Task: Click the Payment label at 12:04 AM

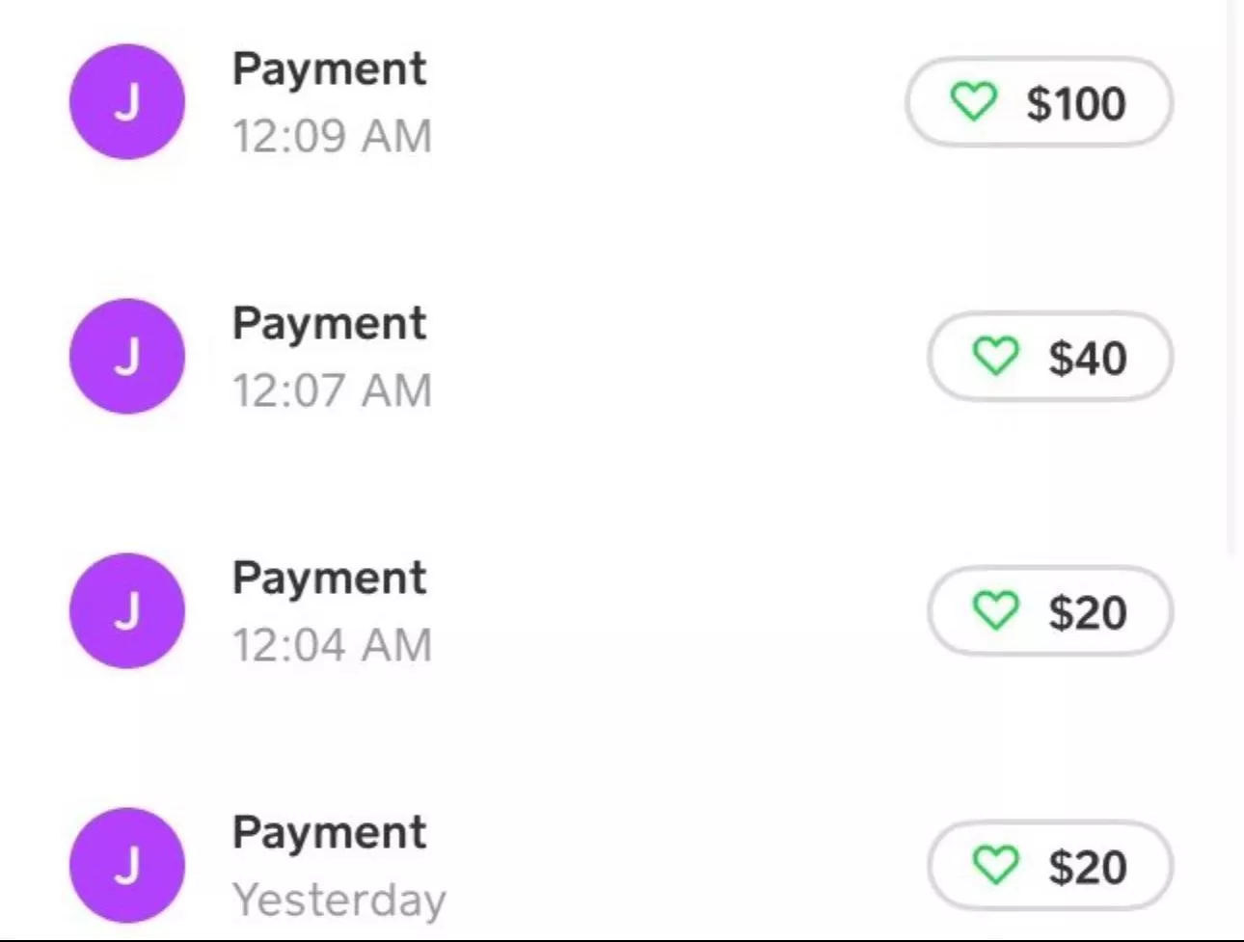Action: pyautogui.click(x=331, y=578)
